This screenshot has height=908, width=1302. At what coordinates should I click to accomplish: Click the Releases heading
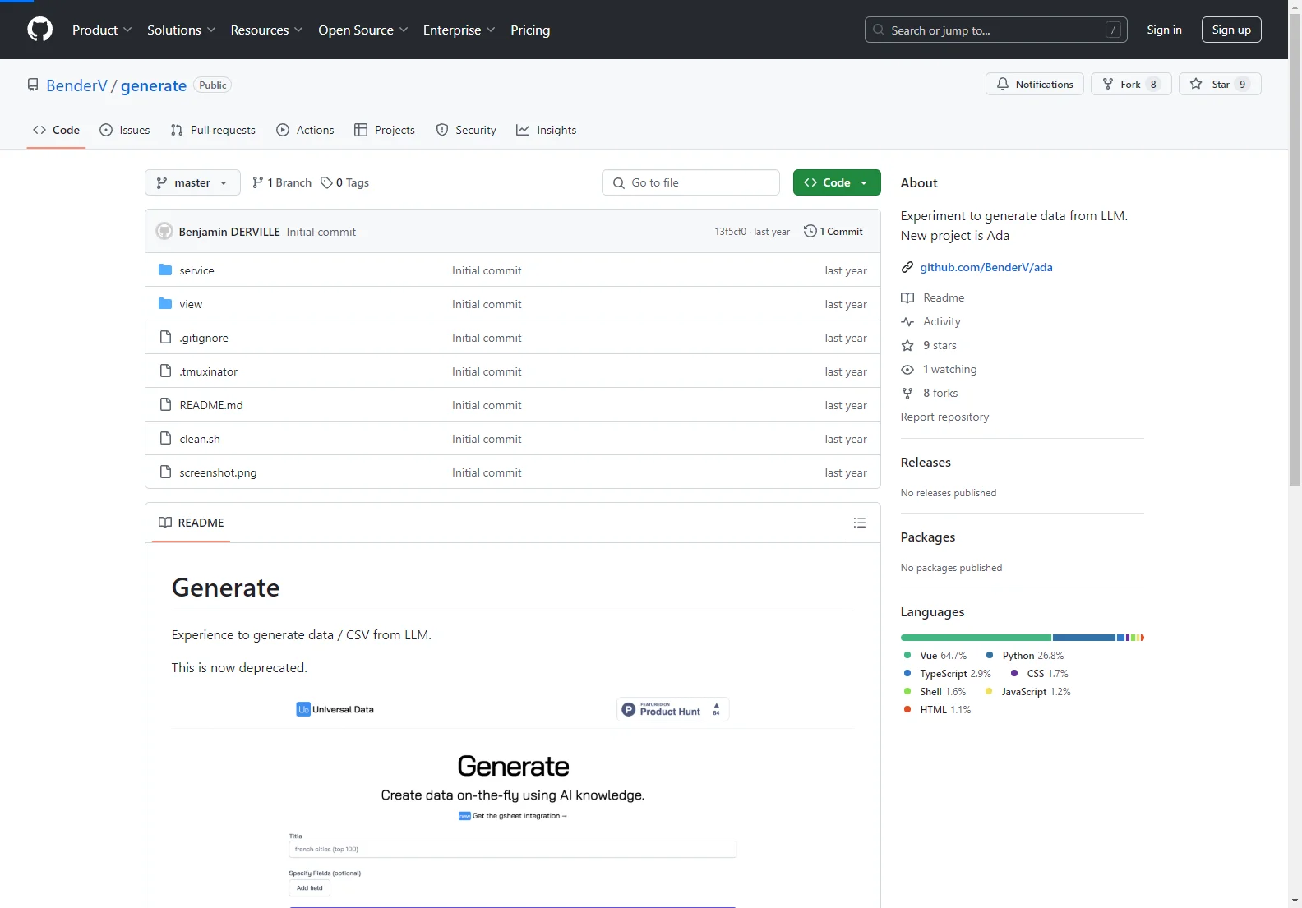tap(926, 462)
